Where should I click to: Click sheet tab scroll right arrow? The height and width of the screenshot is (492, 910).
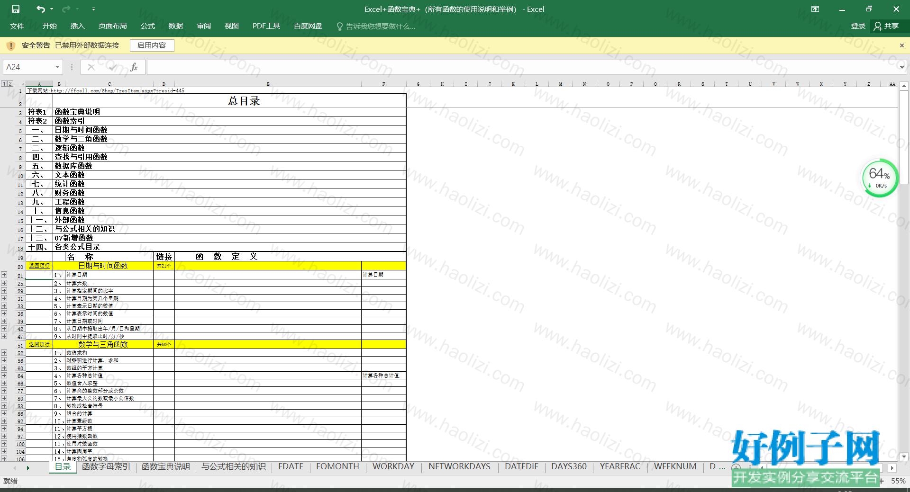click(x=28, y=468)
